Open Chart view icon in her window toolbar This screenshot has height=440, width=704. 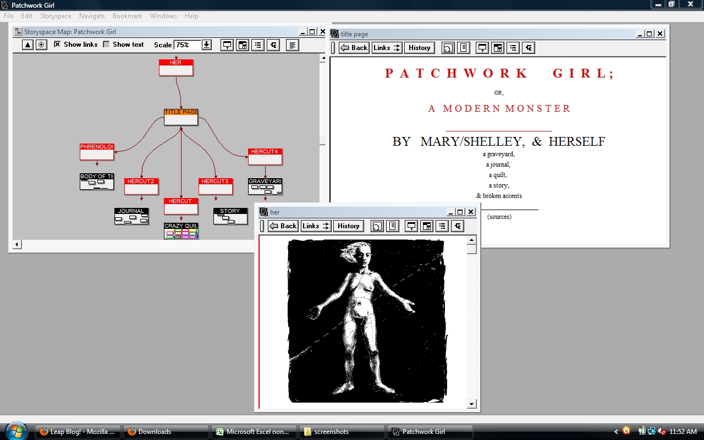pyautogui.click(x=458, y=226)
